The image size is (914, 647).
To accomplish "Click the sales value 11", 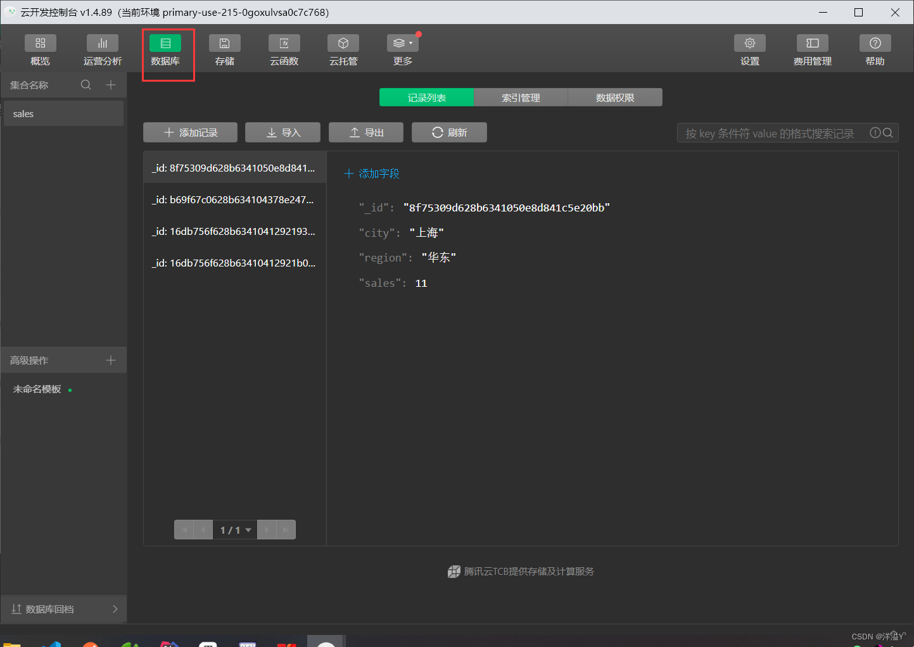I will pos(421,283).
